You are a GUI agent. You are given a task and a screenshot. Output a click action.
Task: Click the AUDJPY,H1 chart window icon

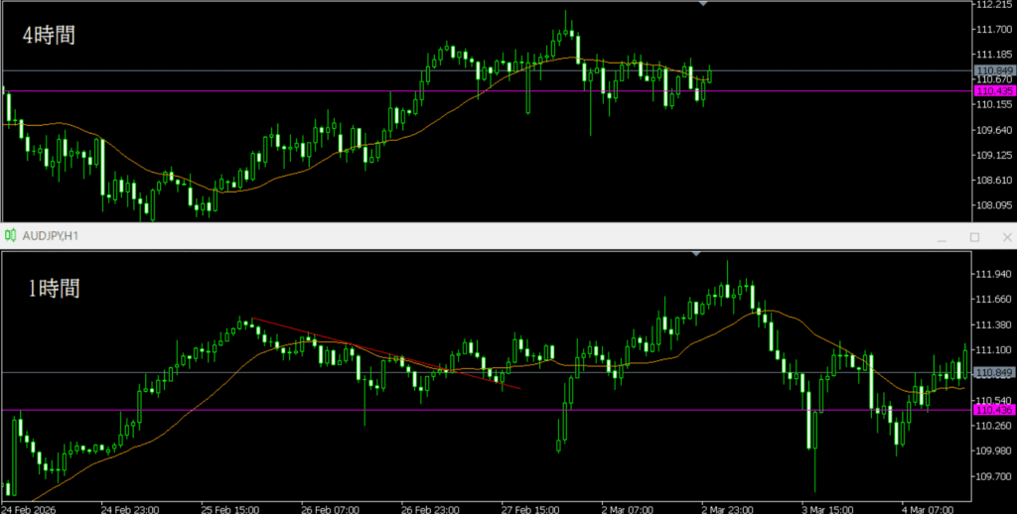tap(11, 236)
